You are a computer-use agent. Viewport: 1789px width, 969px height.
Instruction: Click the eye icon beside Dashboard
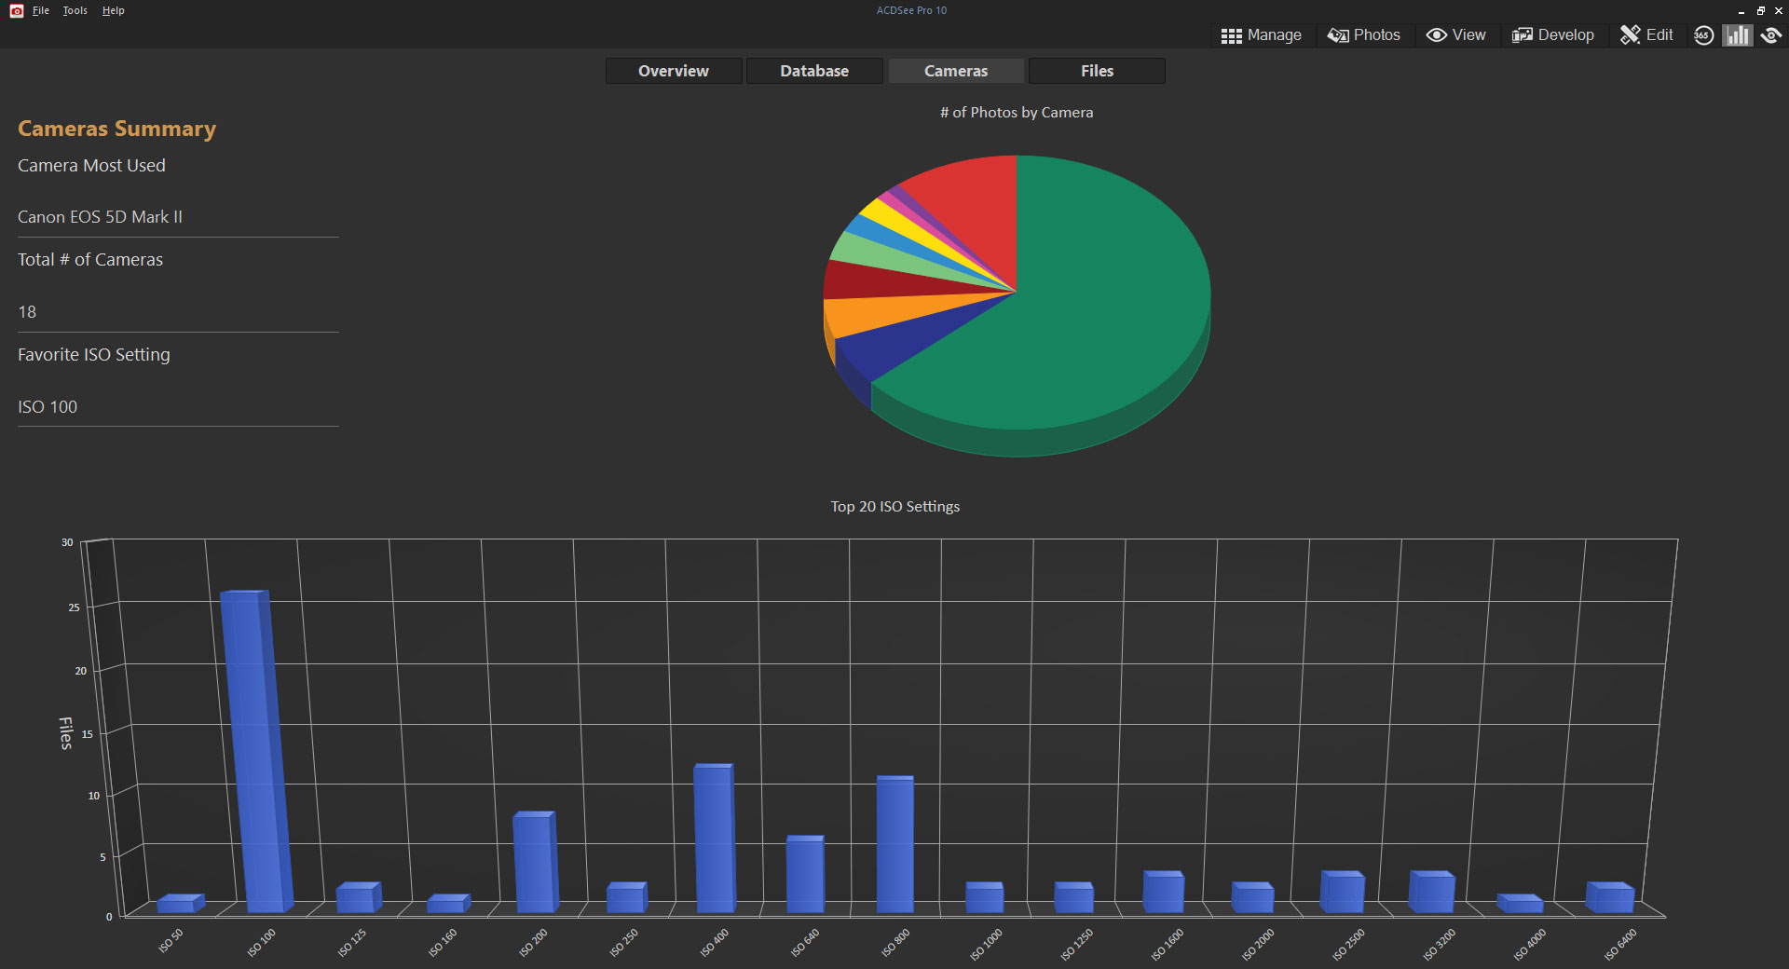coord(1771,35)
